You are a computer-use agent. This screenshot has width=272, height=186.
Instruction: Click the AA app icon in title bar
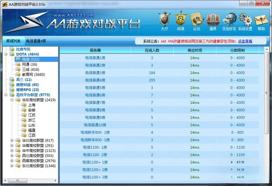5,4
